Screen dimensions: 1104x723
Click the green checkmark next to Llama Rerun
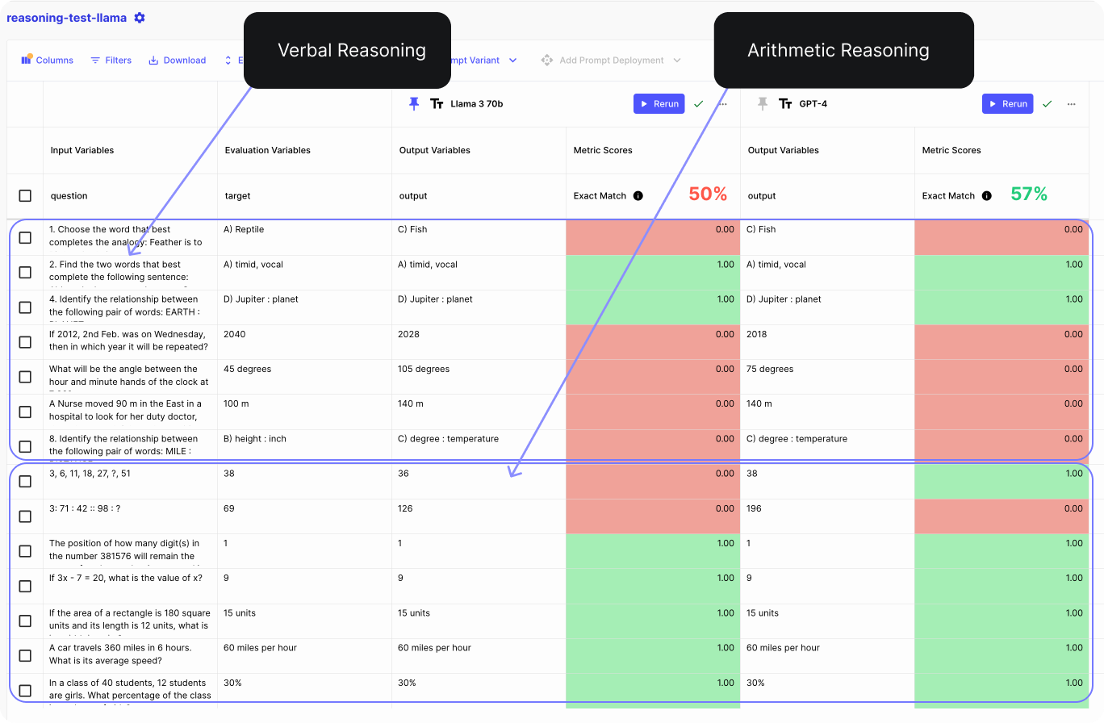point(698,104)
